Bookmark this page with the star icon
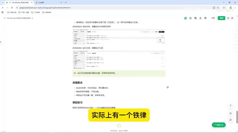238x133 pixels. (218, 8)
